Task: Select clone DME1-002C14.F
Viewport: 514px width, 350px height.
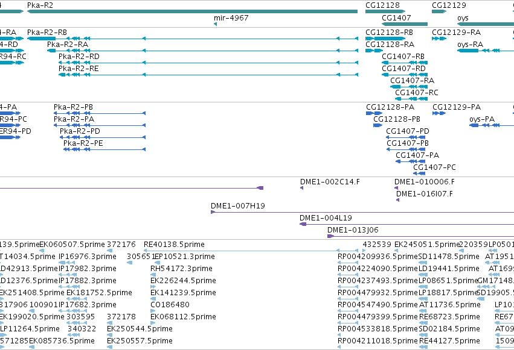Action: tap(301, 188)
